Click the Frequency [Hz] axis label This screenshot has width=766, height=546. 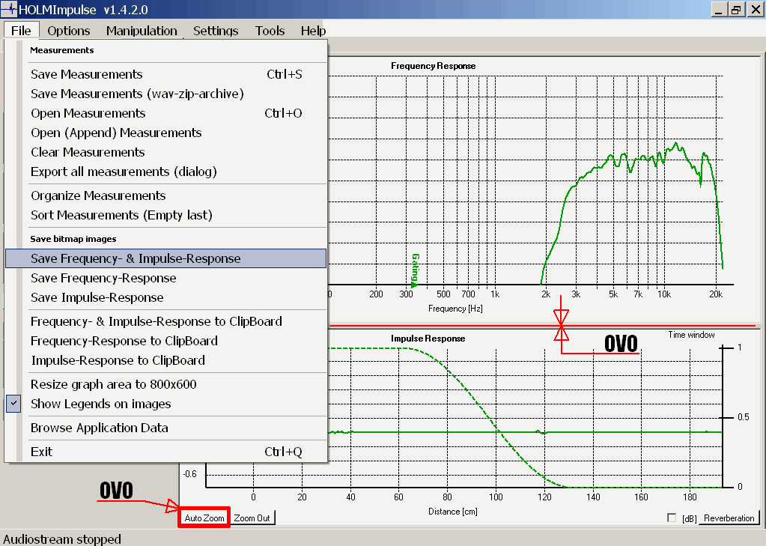(455, 309)
